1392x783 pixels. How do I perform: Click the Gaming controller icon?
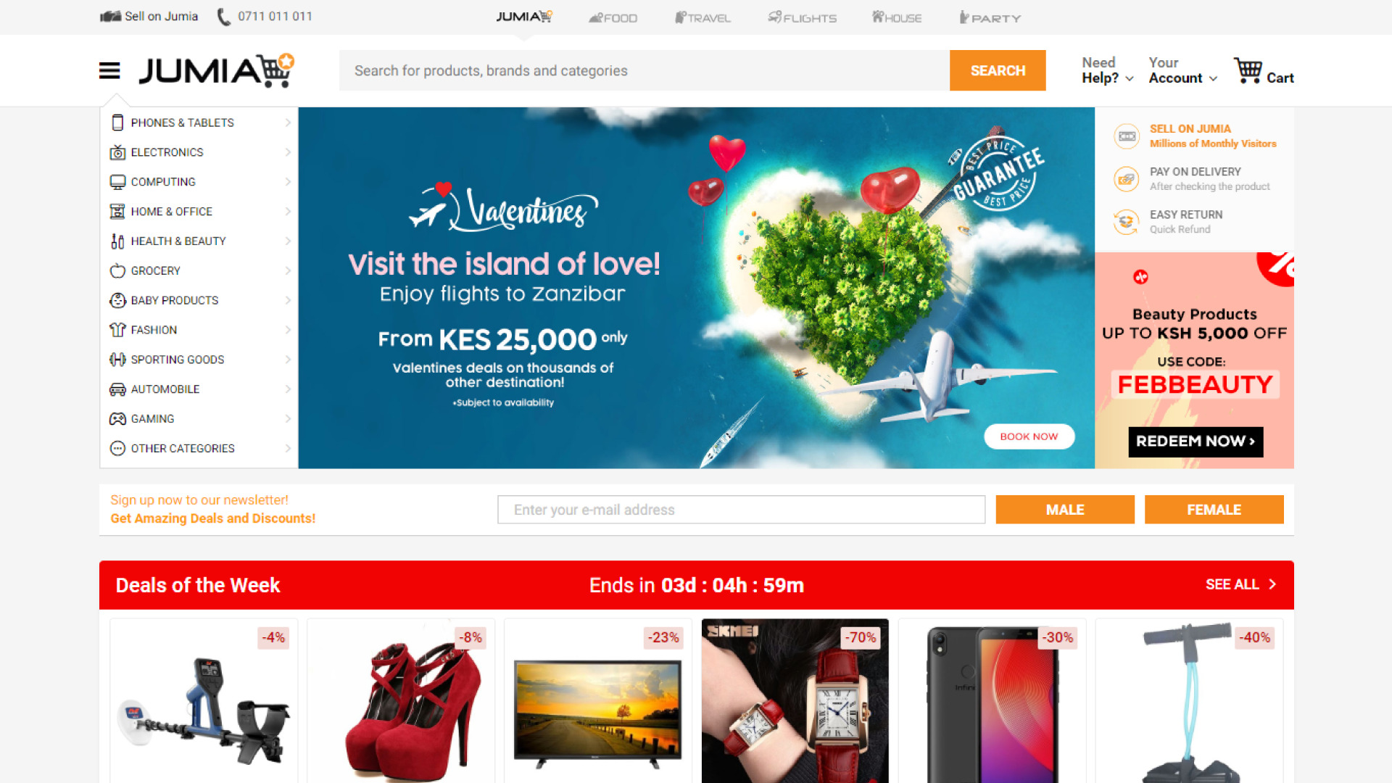[117, 419]
